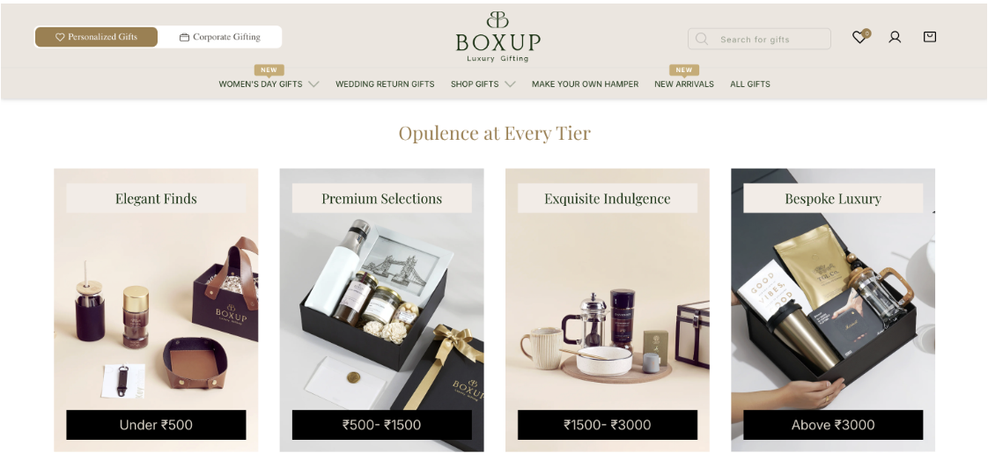The width and height of the screenshot is (988, 475).
Task: Click the BOXUP Luxury Gifting logo
Action: click(x=498, y=36)
